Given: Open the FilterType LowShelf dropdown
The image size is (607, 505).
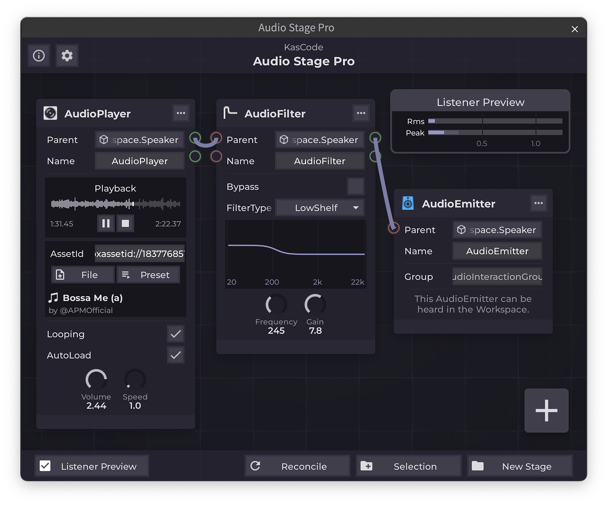Looking at the screenshot, I should [x=320, y=208].
